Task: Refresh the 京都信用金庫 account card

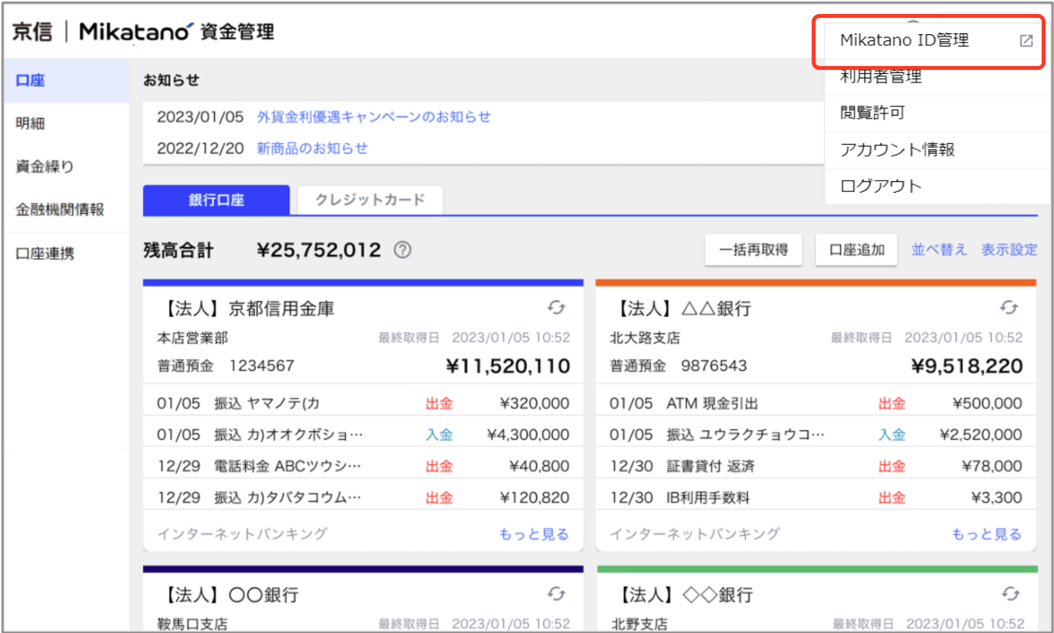Action: 556,308
